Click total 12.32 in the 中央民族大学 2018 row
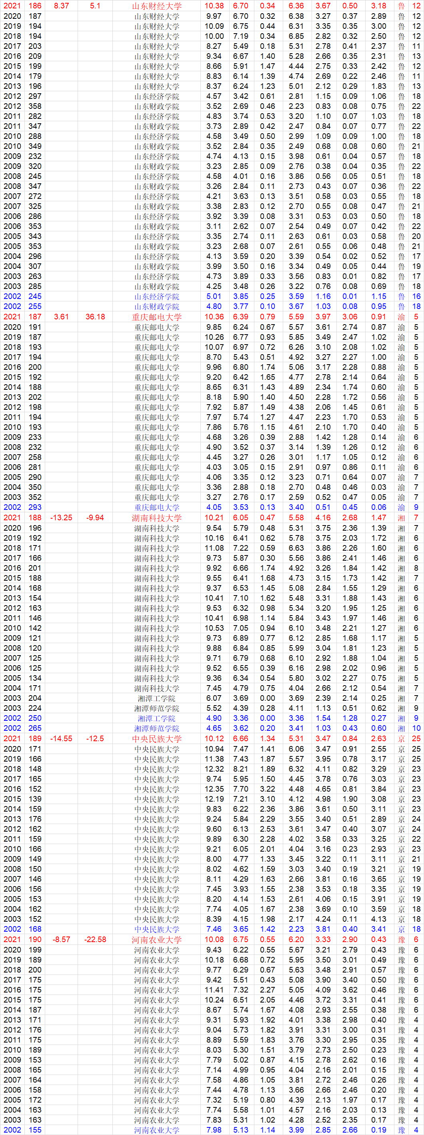This screenshot has height=1135, width=424. click(214, 769)
